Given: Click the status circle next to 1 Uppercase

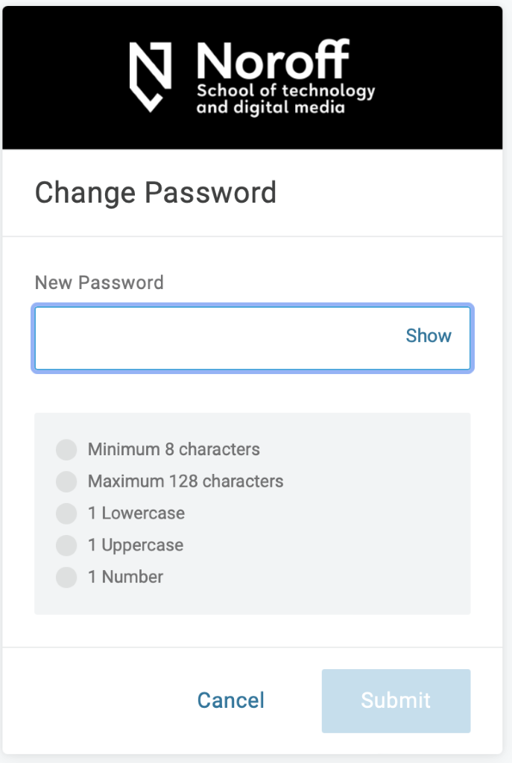Looking at the screenshot, I should (66, 545).
